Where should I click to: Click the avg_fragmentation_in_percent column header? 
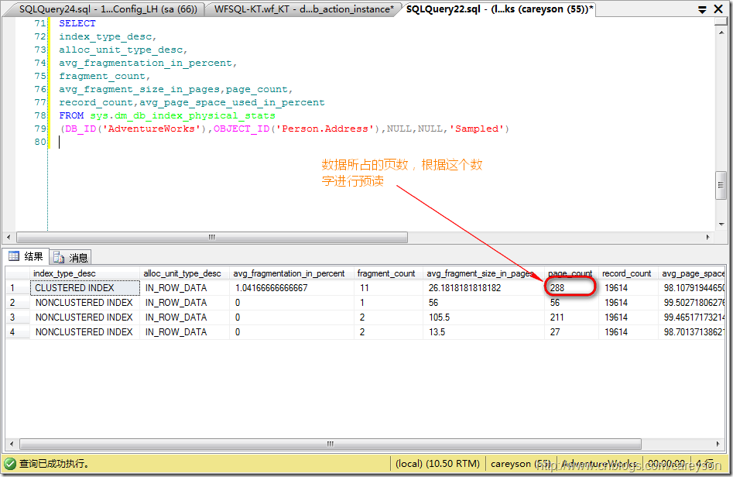coord(291,273)
